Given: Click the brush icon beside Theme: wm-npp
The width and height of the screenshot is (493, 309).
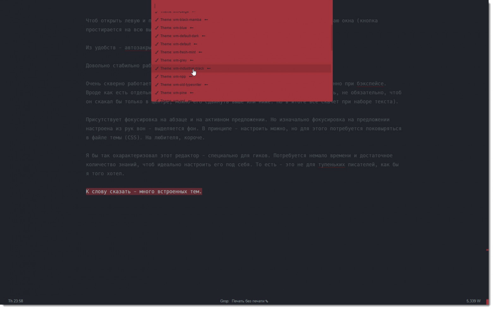Looking at the screenshot, I should point(157,77).
